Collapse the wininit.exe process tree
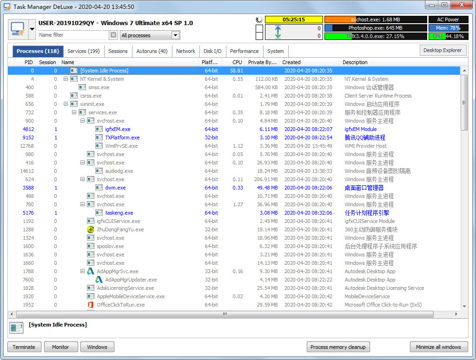Image resolution: width=476 pixels, height=360 pixels. [x=66, y=104]
